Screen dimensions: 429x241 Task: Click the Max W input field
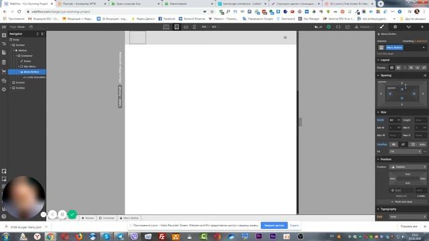point(395,135)
